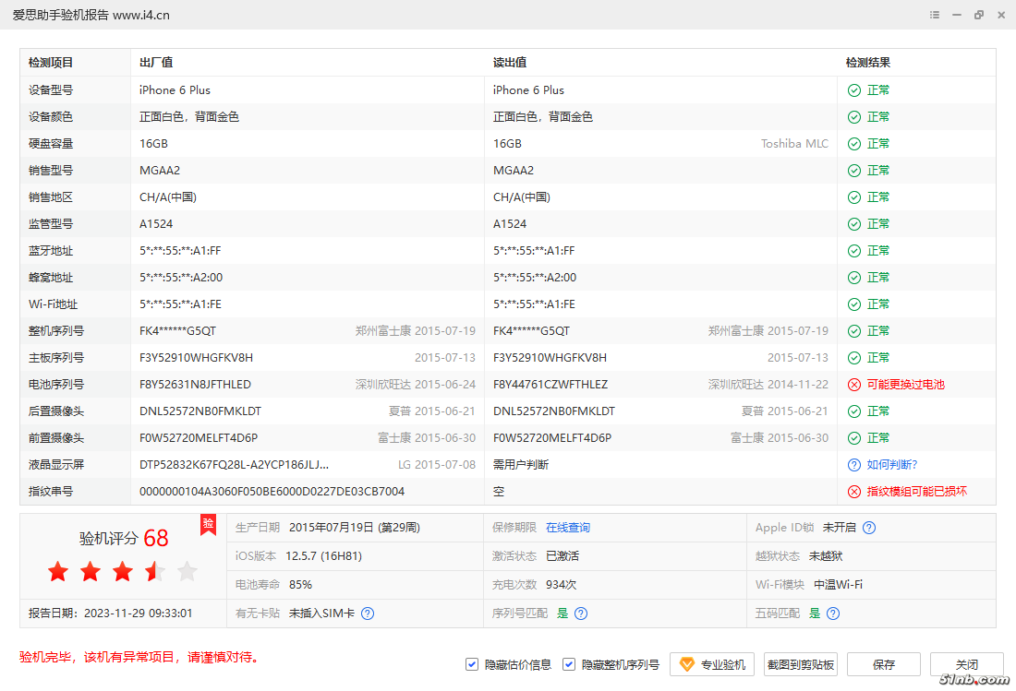Click read battery serial F8Y44761CZWFTHLEZ
This screenshot has width=1016, height=691.
click(550, 385)
